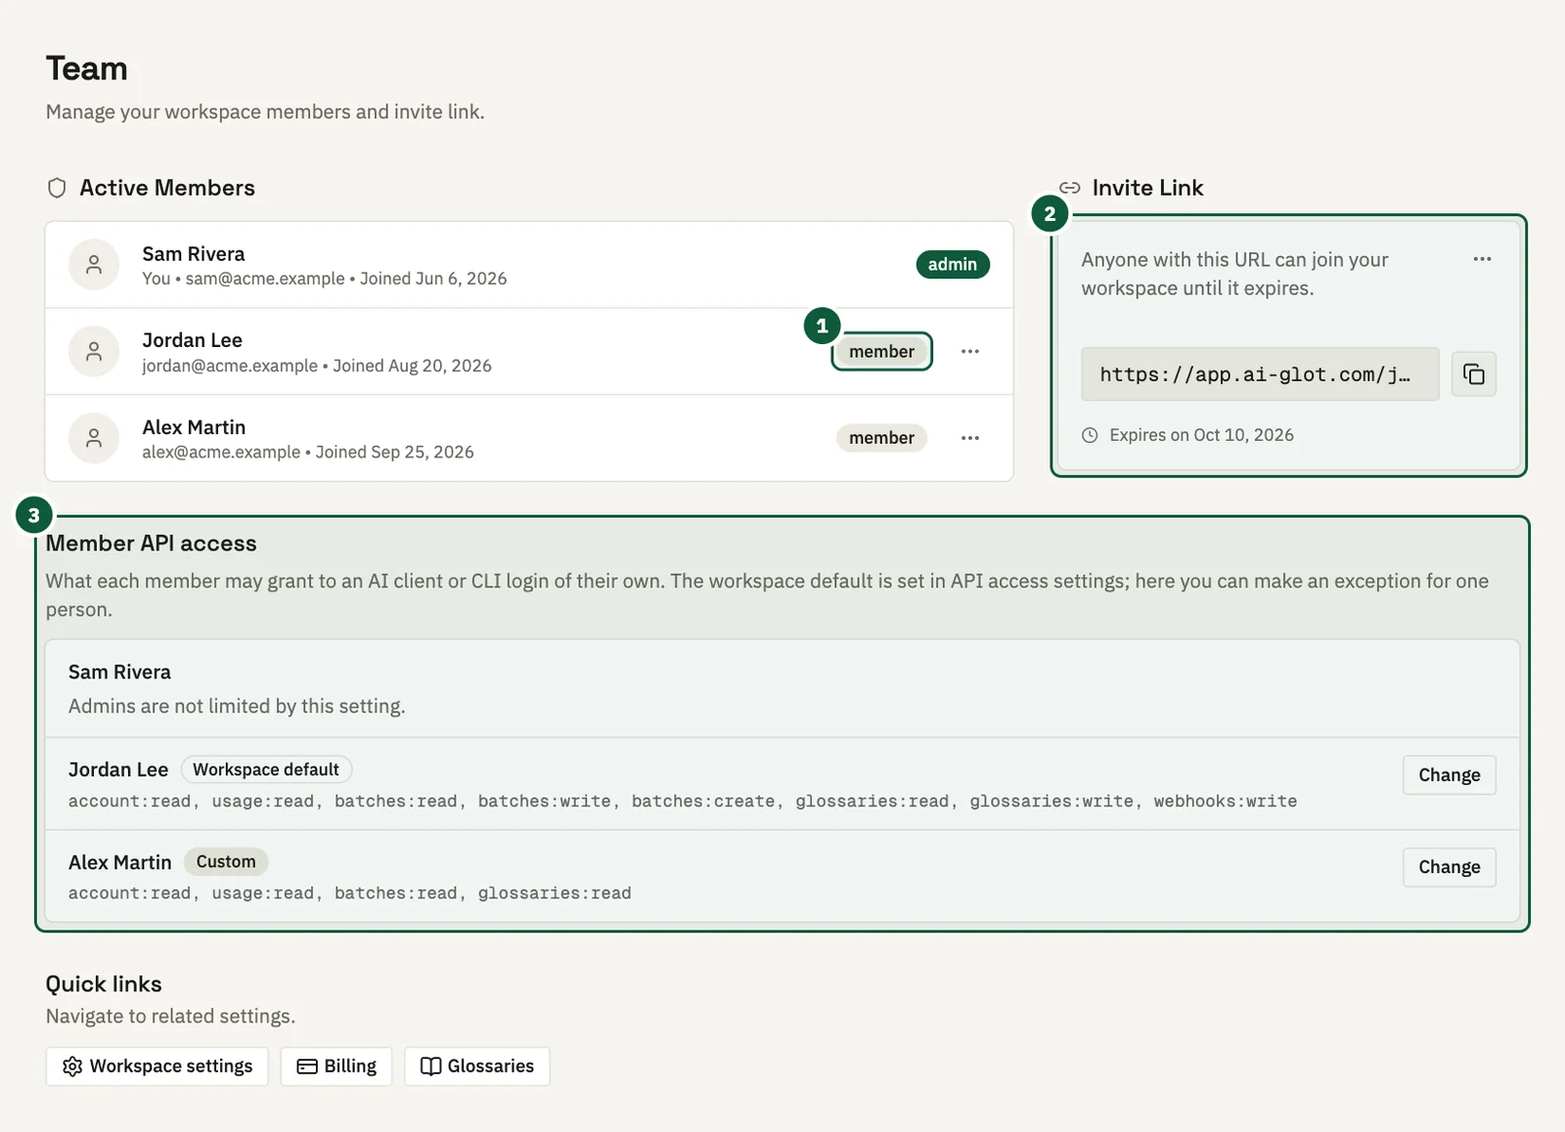Image resolution: width=1565 pixels, height=1132 pixels.
Task: Click Alex Martin in Member API access
Action: click(x=120, y=862)
